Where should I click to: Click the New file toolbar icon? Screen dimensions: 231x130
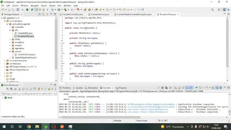(3, 10)
